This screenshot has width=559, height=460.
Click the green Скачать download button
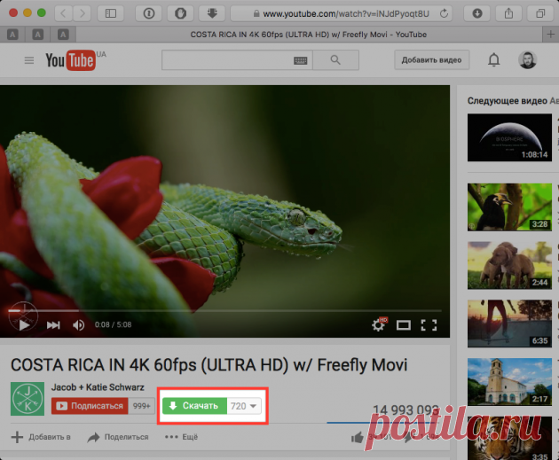194,406
